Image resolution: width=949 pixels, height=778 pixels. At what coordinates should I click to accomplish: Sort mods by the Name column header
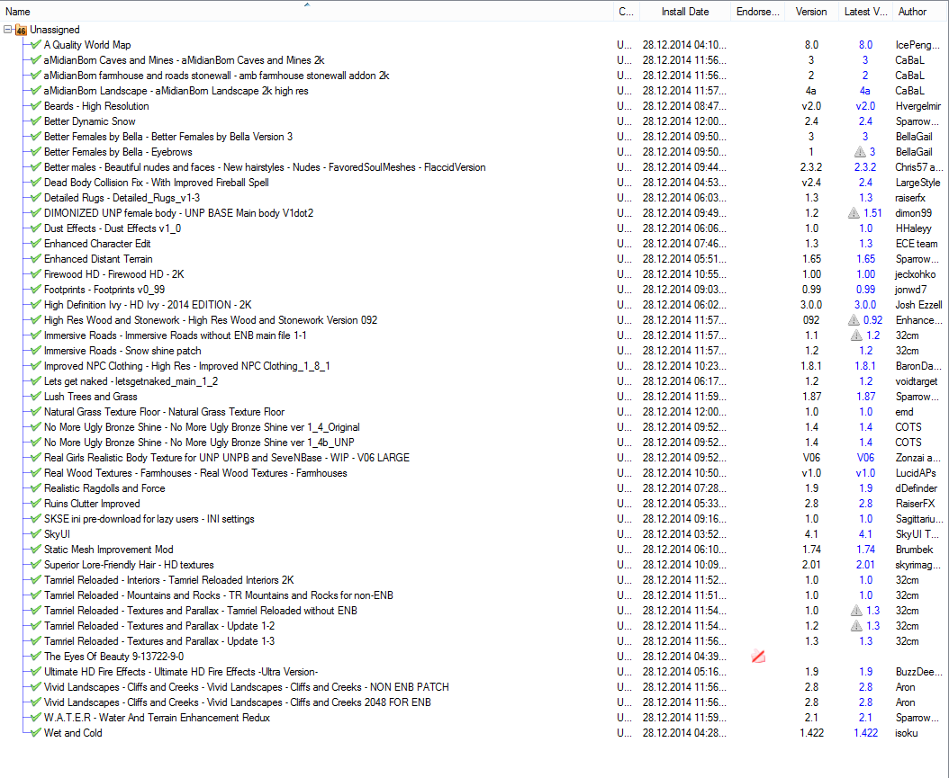(306, 12)
